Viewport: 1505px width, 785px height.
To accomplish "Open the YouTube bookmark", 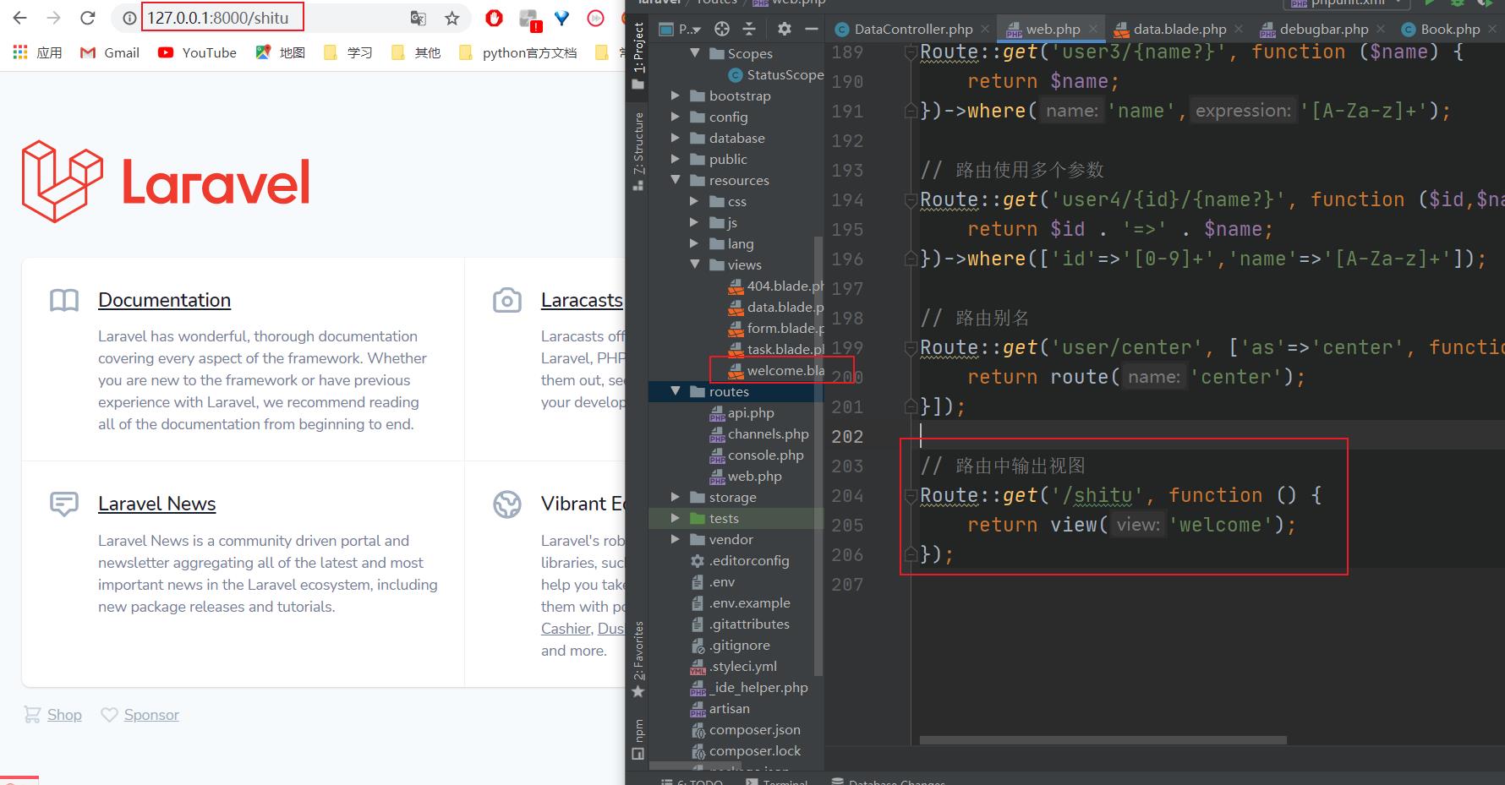I will pyautogui.click(x=197, y=52).
